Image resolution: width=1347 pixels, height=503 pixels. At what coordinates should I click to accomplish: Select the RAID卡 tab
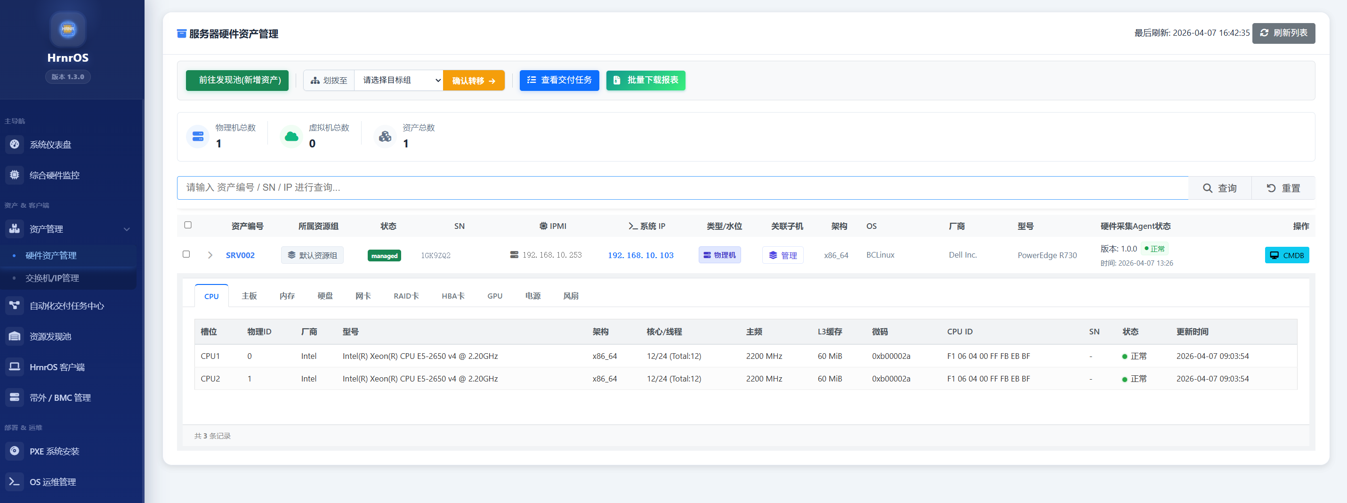tap(406, 296)
